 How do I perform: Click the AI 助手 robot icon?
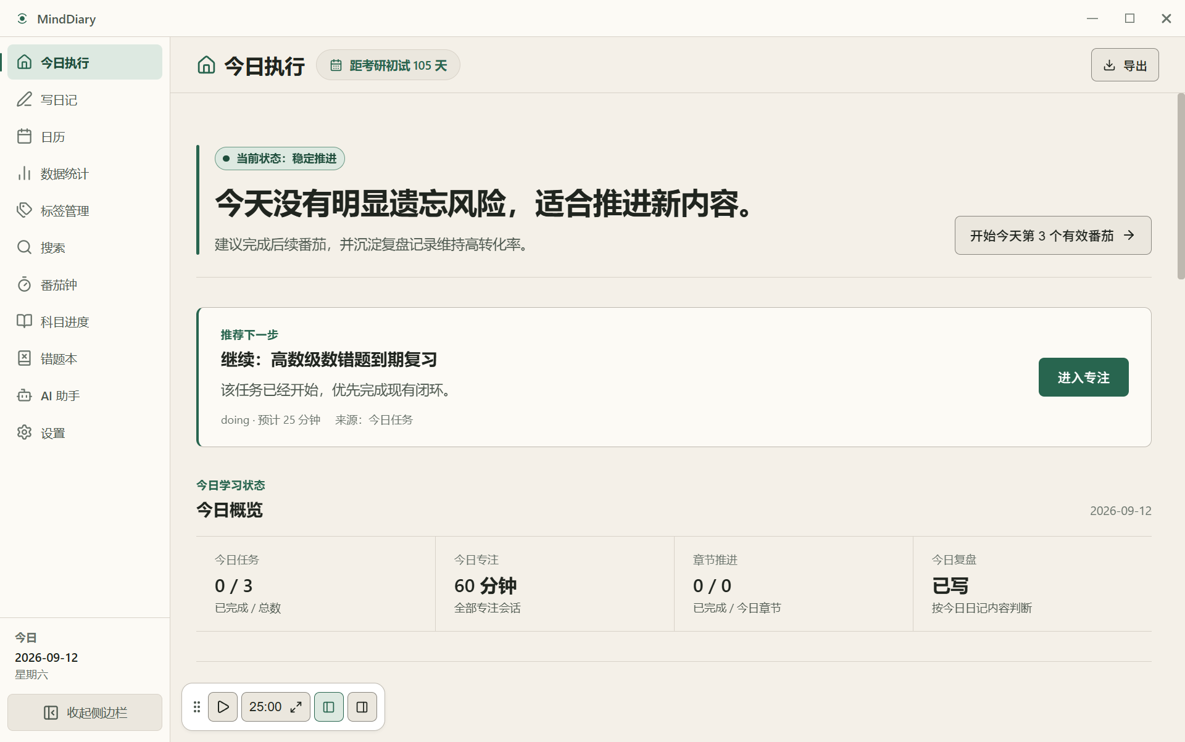point(24,395)
